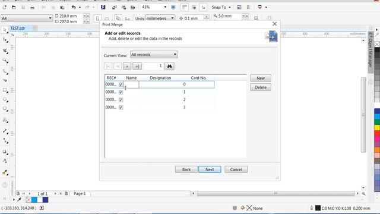
Task: Select the Shape tool
Action: (5, 40)
